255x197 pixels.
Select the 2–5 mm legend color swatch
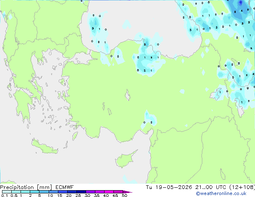35,192
